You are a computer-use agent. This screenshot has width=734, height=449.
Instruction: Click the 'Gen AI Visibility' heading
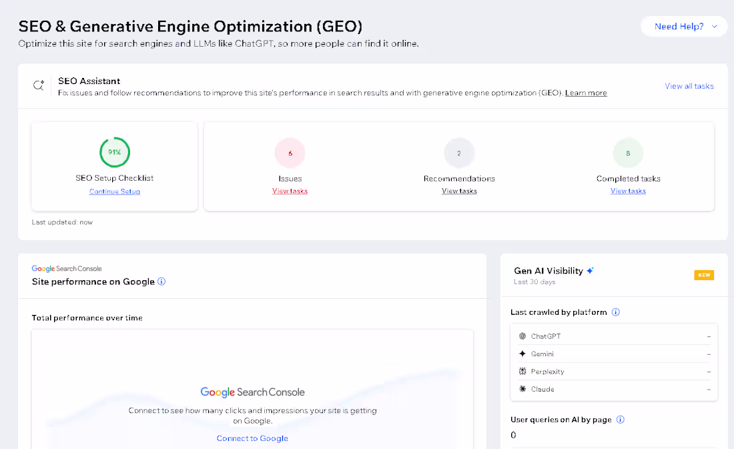pos(548,271)
